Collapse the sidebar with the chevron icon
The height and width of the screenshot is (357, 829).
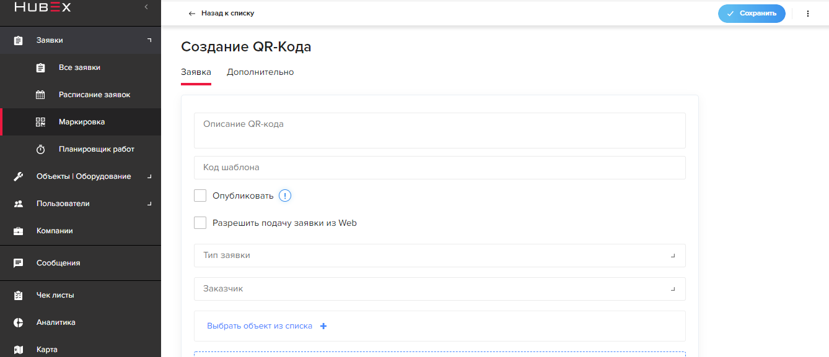[x=146, y=7]
